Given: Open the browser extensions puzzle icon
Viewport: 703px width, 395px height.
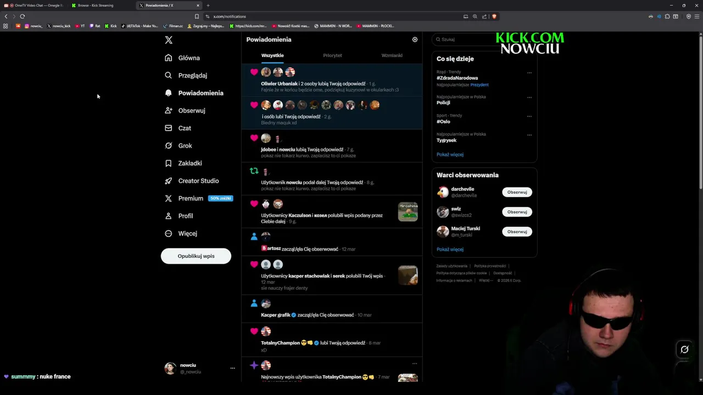Looking at the screenshot, I should click(667, 16).
